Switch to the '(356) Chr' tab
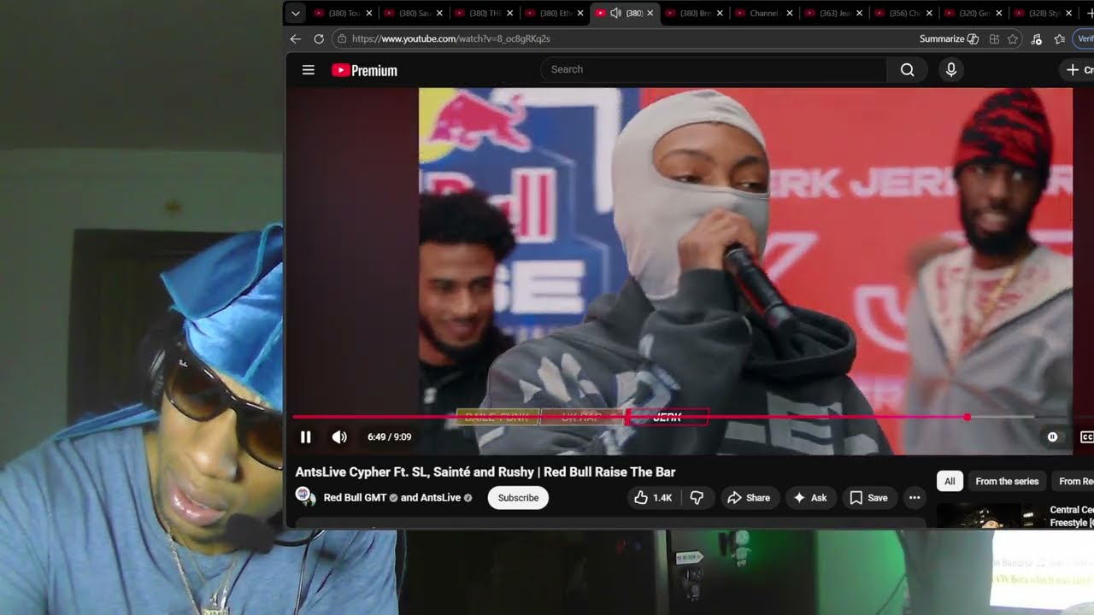This screenshot has width=1094, height=615. click(x=903, y=13)
